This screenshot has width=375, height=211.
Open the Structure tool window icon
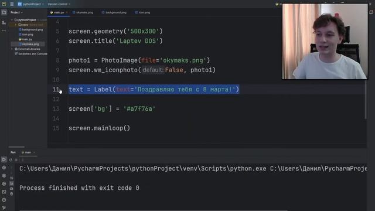pos(4,22)
